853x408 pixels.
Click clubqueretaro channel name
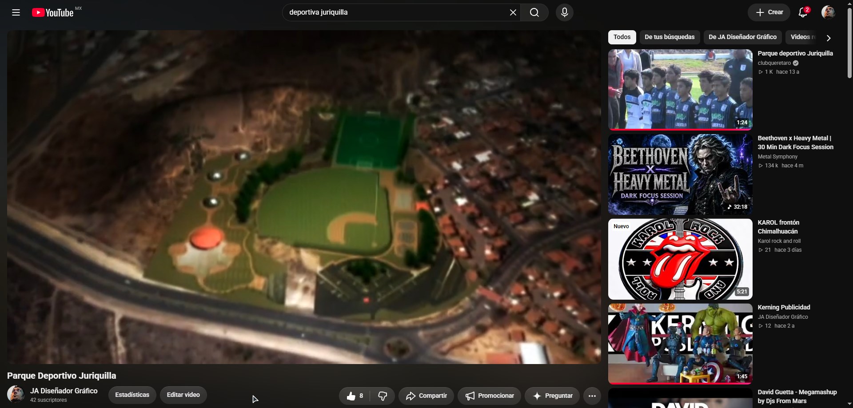point(774,63)
